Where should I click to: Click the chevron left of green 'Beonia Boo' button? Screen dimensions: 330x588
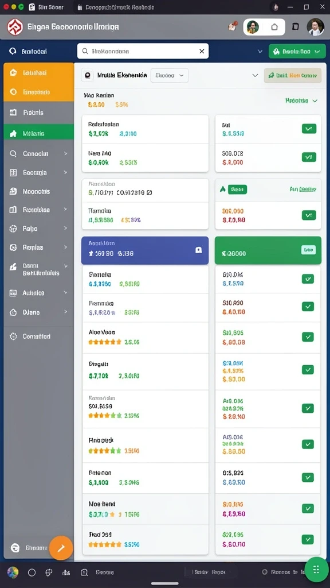[260, 51]
